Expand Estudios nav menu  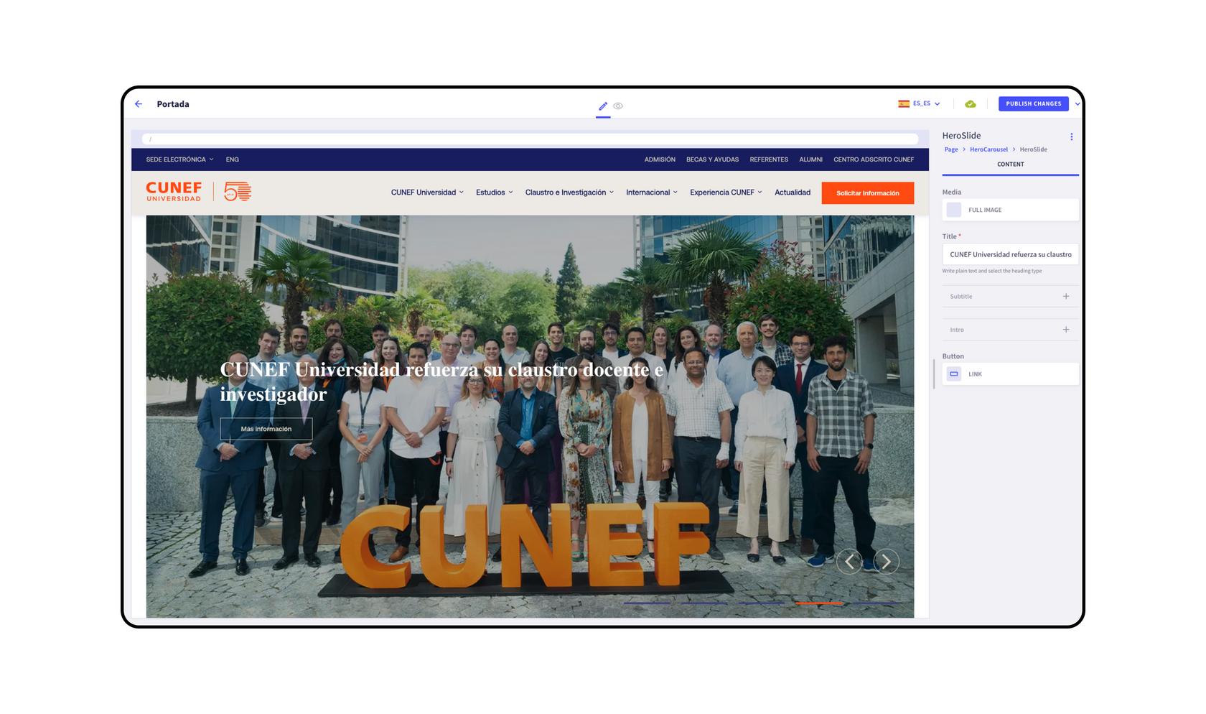494,193
